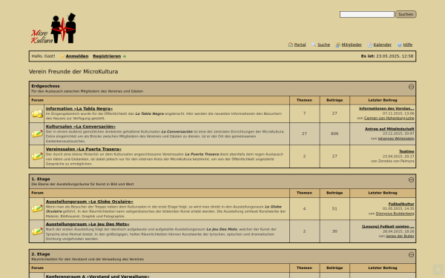Click the MicroKultura logo
445x278 pixels.
click(x=53, y=28)
